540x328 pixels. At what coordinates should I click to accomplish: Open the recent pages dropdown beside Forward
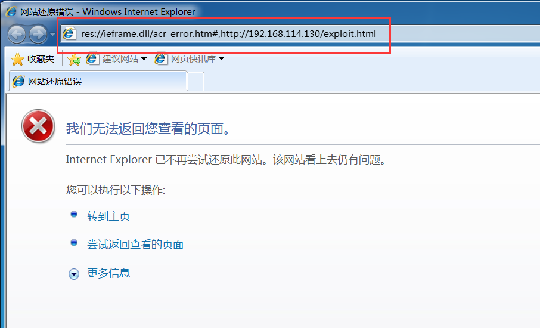52,34
